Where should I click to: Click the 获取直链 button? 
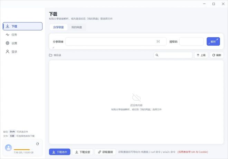[x=105, y=152]
